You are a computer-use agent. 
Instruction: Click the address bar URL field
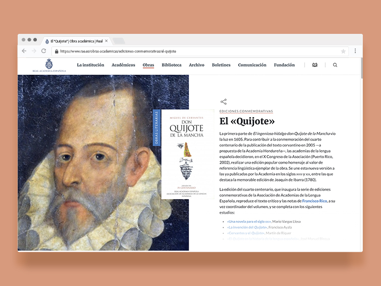[200, 51]
